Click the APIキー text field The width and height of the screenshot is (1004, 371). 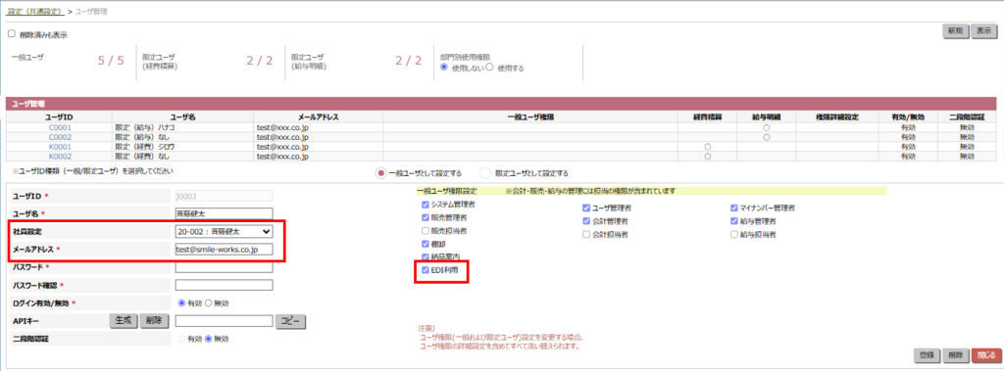224,321
